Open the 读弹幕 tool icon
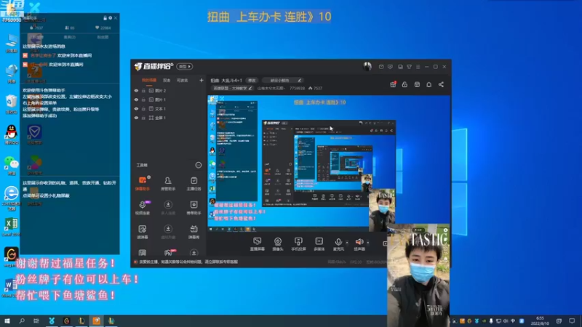 click(x=142, y=231)
